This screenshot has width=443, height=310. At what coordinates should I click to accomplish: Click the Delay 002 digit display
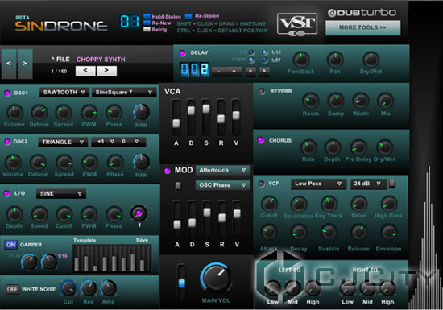(195, 69)
